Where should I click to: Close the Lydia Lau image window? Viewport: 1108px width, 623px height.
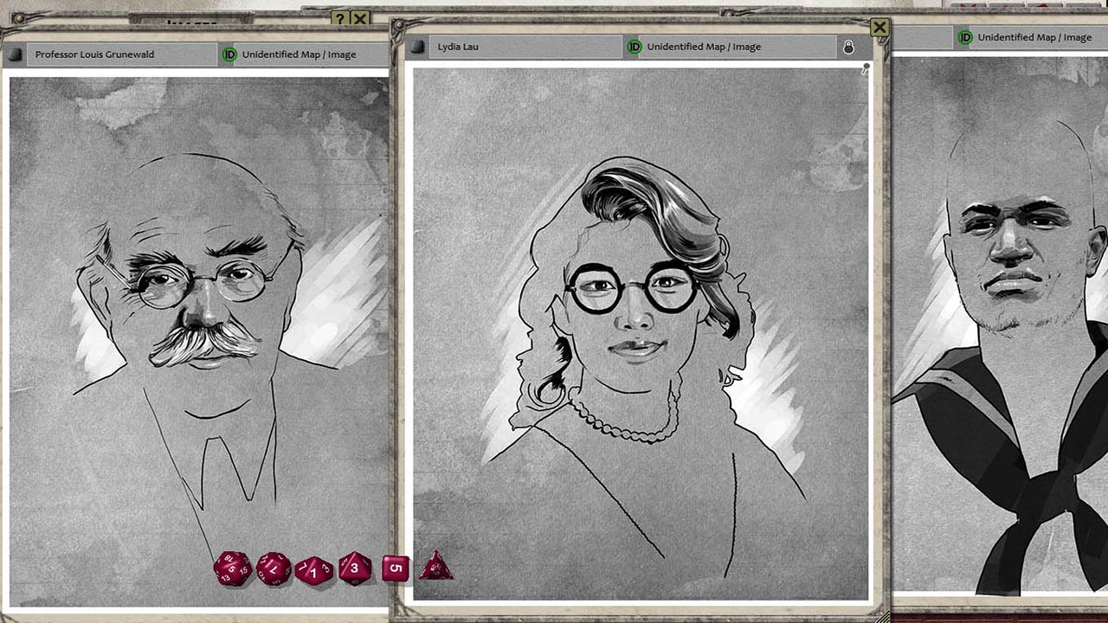pyautogui.click(x=879, y=27)
